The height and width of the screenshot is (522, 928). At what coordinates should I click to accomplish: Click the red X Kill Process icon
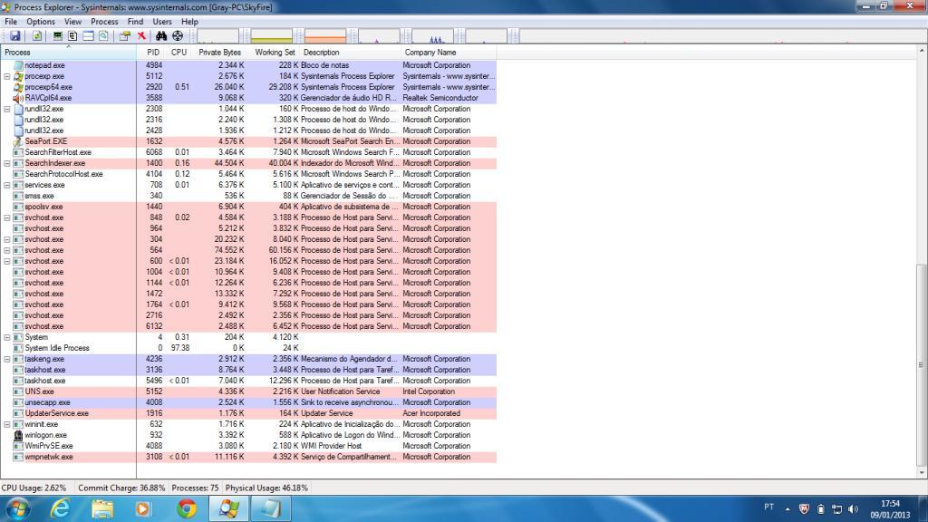coord(141,36)
